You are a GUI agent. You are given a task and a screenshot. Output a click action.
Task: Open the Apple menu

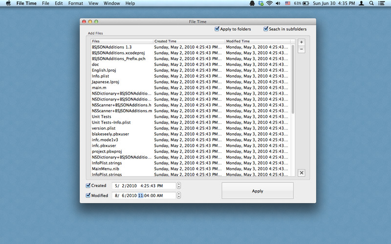(x=8, y=3)
